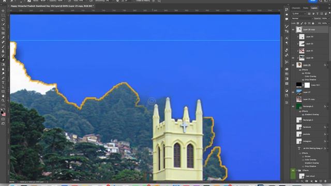The image size is (331, 186).
Task: Switch to the Channels tab
Action: tap(296, 8)
